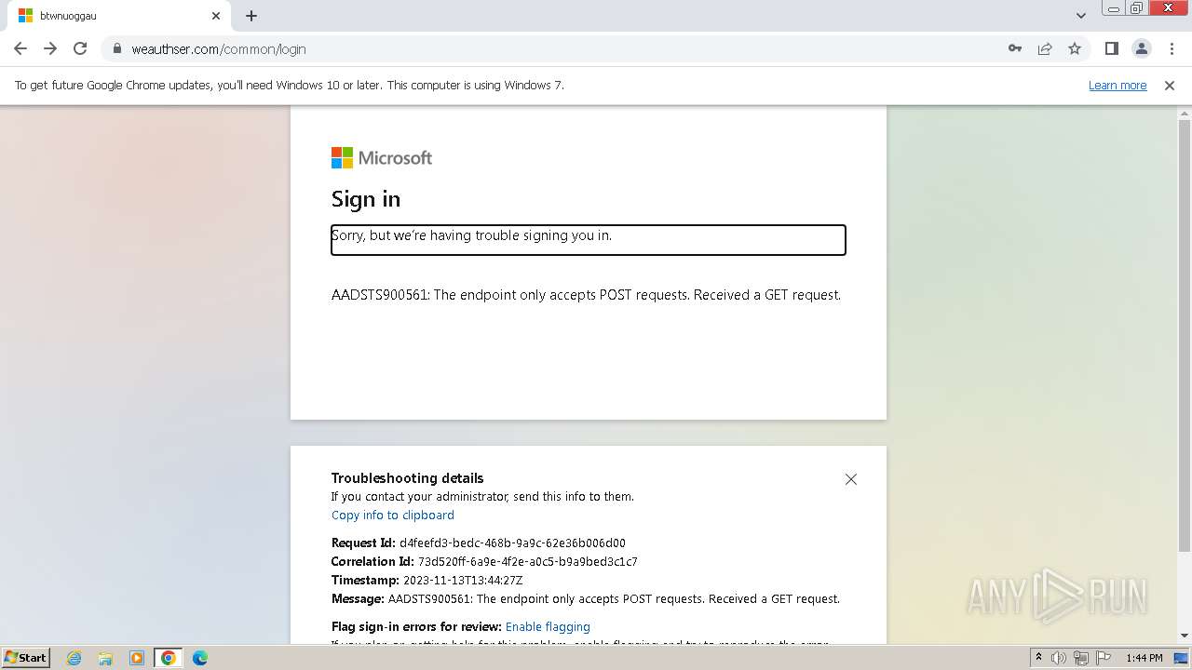Bookmark this tab with the star
Image resolution: width=1192 pixels, height=670 pixels.
pos(1075,48)
